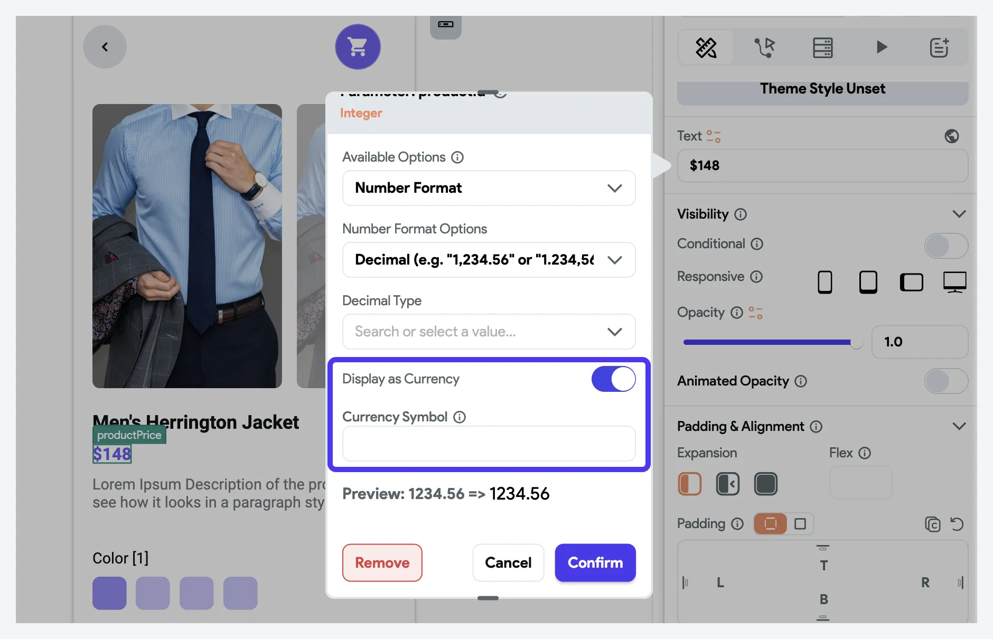Collapse the Padding & Alignment section

(959, 426)
